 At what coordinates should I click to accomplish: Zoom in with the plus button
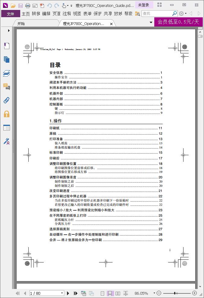pos(194,293)
